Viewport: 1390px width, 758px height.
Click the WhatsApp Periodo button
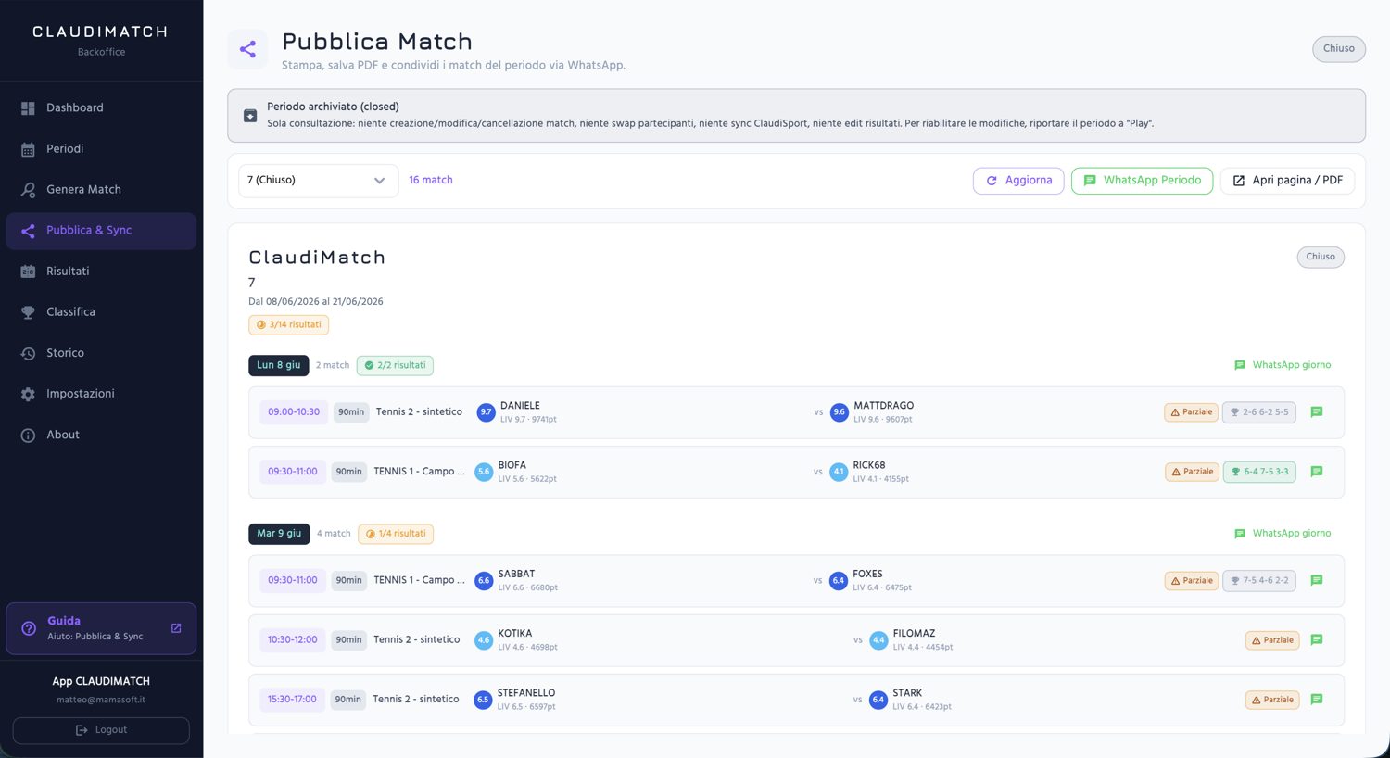coord(1142,181)
